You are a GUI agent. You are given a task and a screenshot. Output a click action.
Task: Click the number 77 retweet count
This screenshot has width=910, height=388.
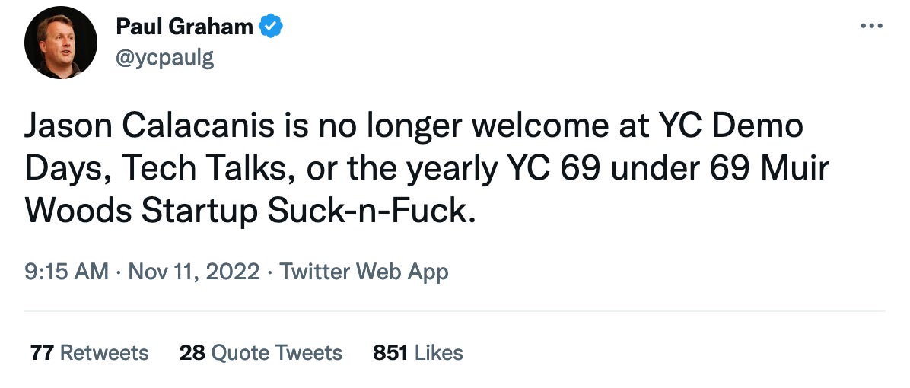tap(42, 353)
